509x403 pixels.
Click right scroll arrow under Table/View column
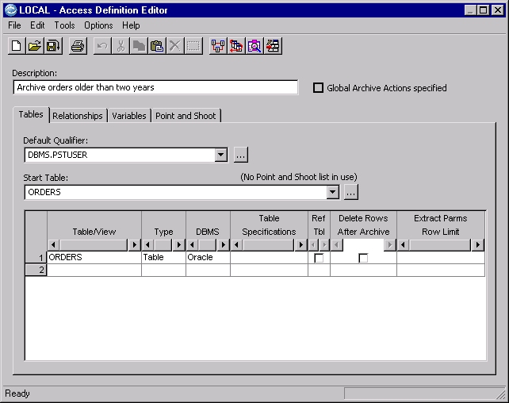(134, 244)
